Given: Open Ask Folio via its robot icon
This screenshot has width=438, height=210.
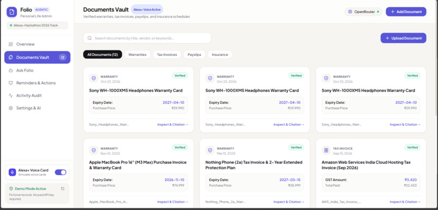Looking at the screenshot, I should pyautogui.click(x=11, y=71).
